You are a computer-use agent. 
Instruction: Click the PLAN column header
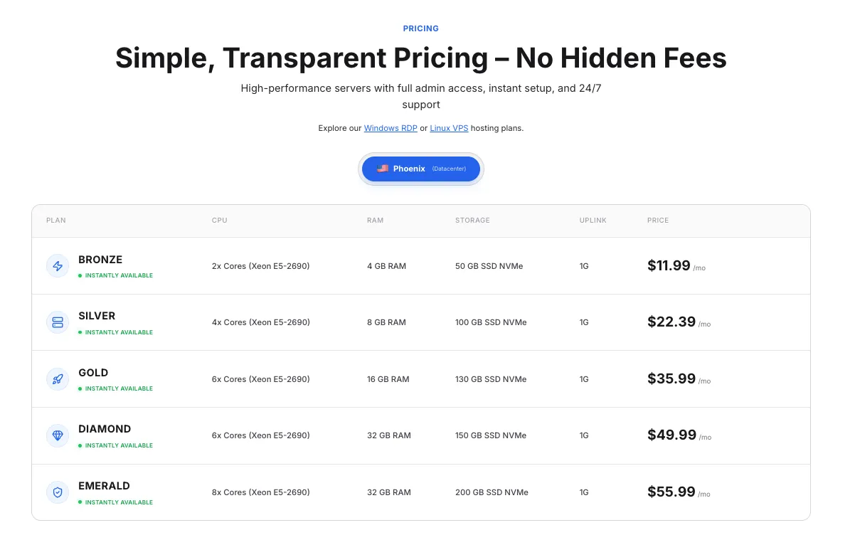tap(56, 221)
